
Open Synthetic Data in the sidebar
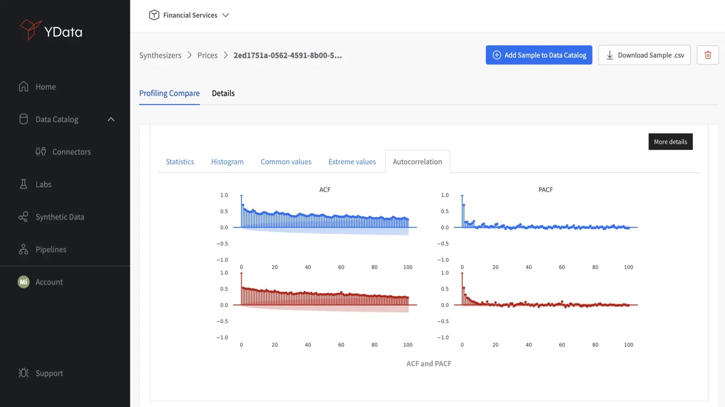[x=60, y=217]
